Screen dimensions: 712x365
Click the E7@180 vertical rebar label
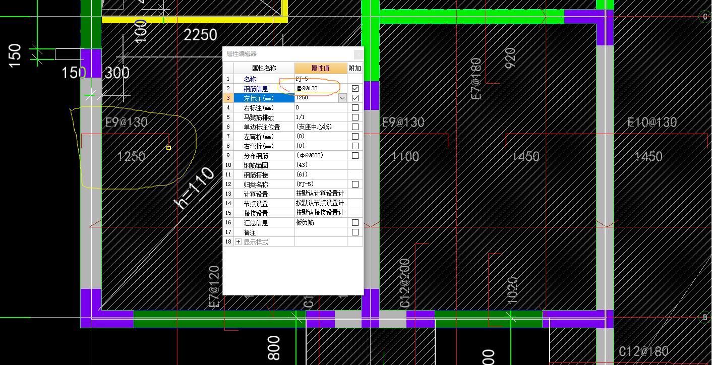tap(476, 79)
